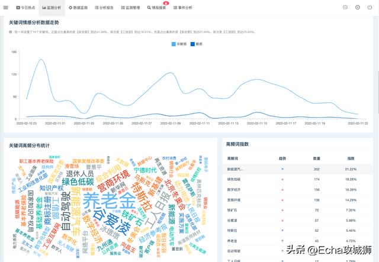
Task: Click the trend arrow in 新能源汽 row
Action: click(x=282, y=169)
